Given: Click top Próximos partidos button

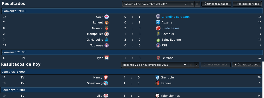Looking at the screenshot, I should pos(247,4).
